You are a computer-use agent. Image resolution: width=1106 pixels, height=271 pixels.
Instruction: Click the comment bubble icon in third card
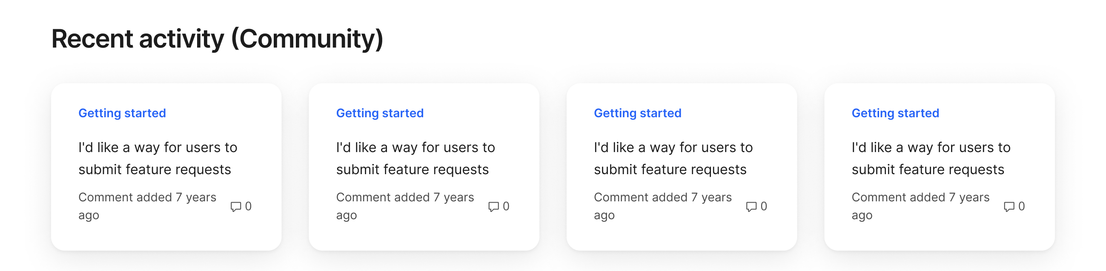click(751, 207)
